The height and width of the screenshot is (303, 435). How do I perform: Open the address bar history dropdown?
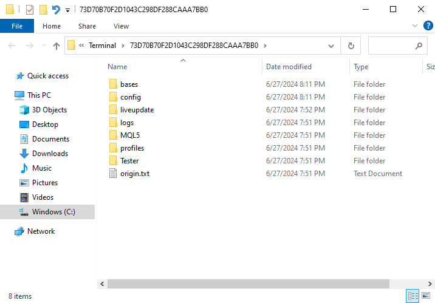point(331,46)
